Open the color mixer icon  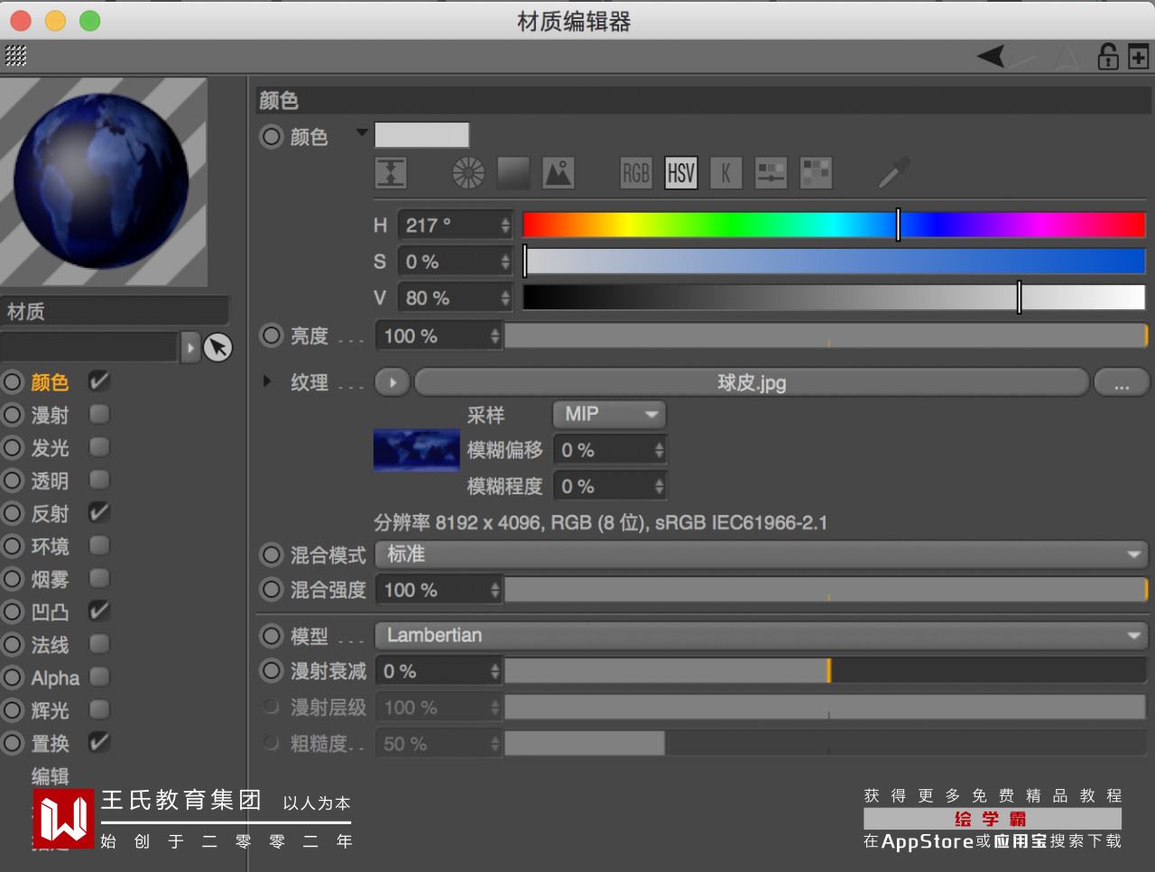coord(772,173)
